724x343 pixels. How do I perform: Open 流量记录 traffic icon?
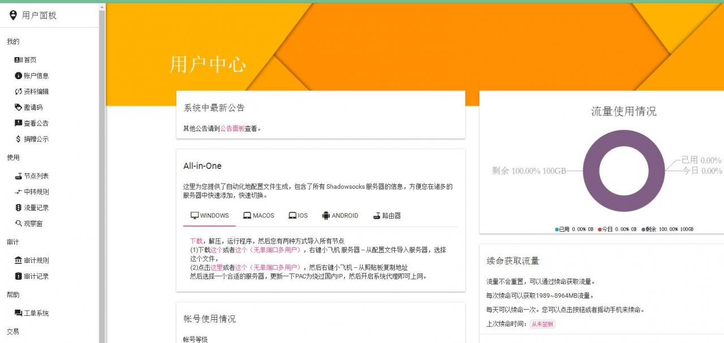click(18, 208)
